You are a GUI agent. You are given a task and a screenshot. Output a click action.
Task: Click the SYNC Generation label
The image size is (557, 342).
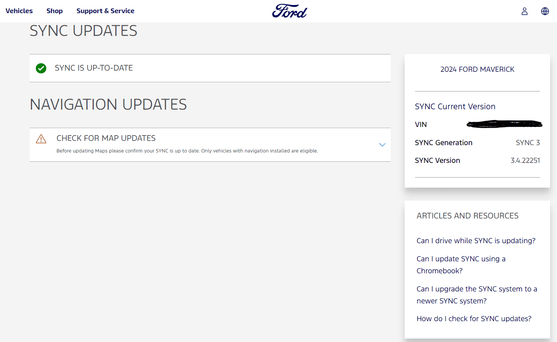coord(444,143)
